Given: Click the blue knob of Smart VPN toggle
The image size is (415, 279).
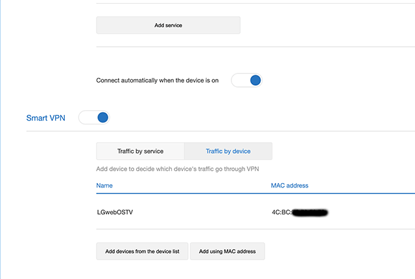Looking at the screenshot, I should tap(102, 118).
